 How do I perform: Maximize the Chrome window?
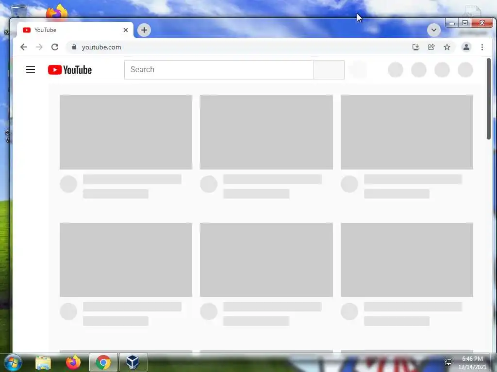pos(465,23)
